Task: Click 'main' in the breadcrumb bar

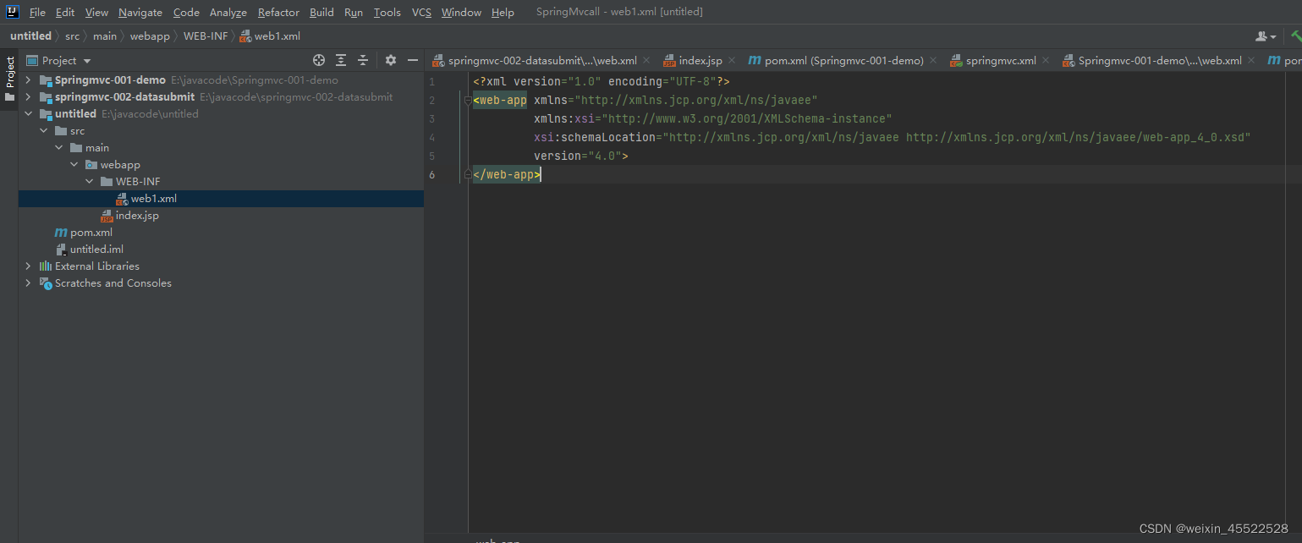Action: click(x=105, y=36)
